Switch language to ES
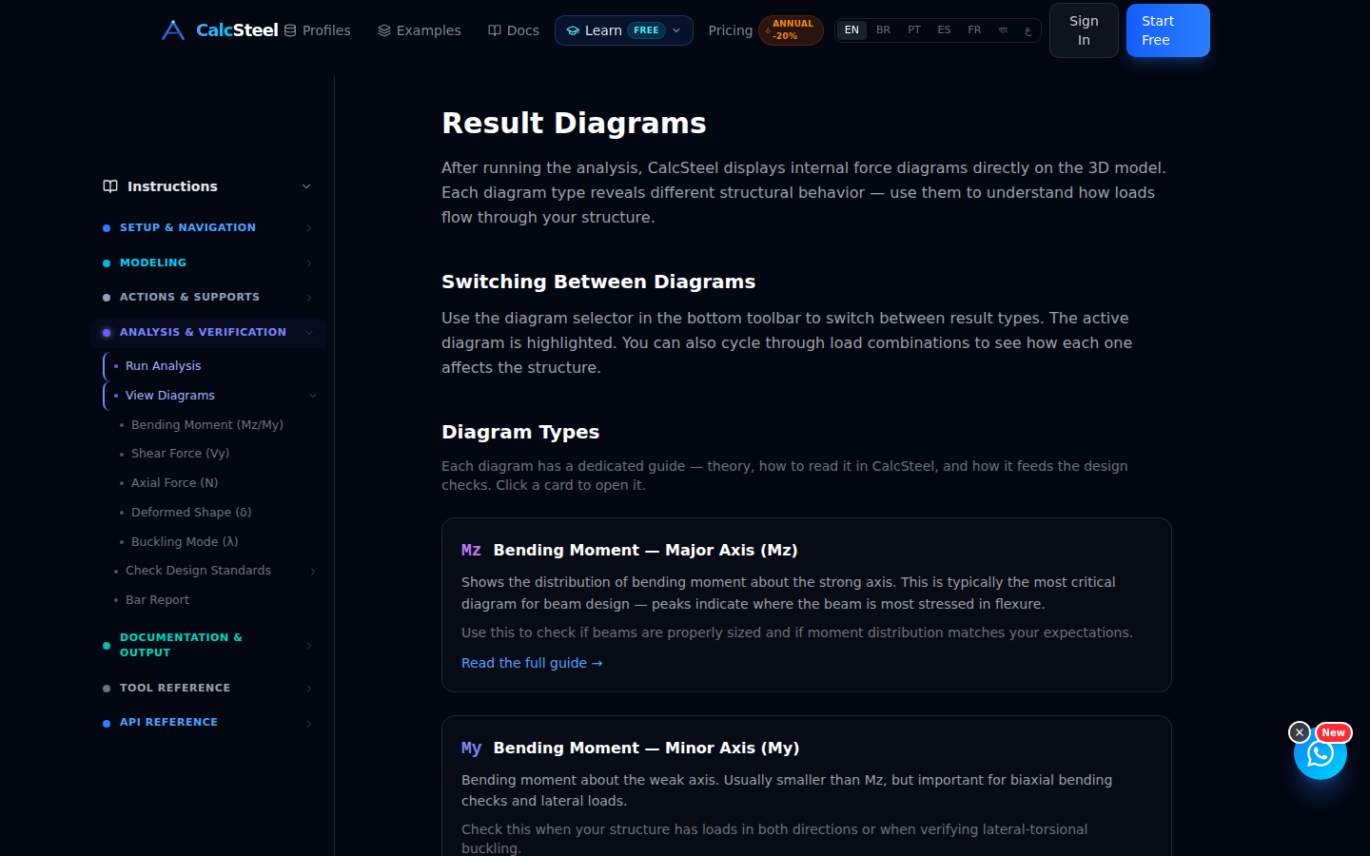 (944, 30)
